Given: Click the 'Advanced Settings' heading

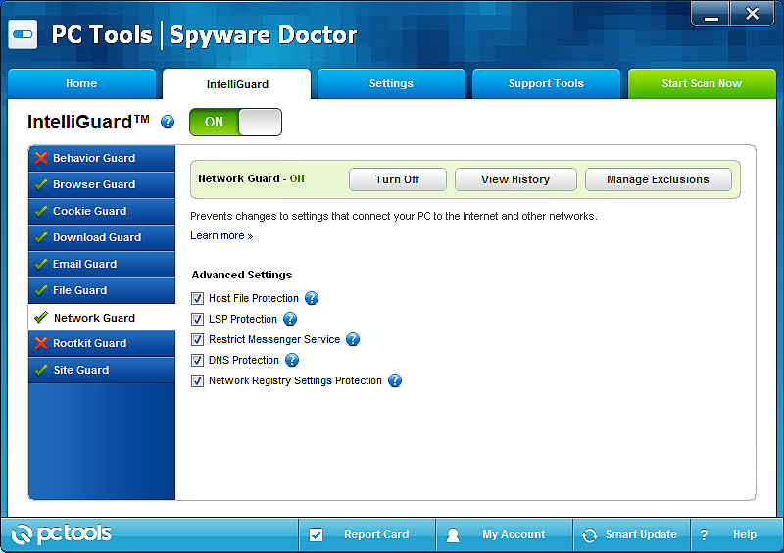Looking at the screenshot, I should pyautogui.click(x=242, y=275).
